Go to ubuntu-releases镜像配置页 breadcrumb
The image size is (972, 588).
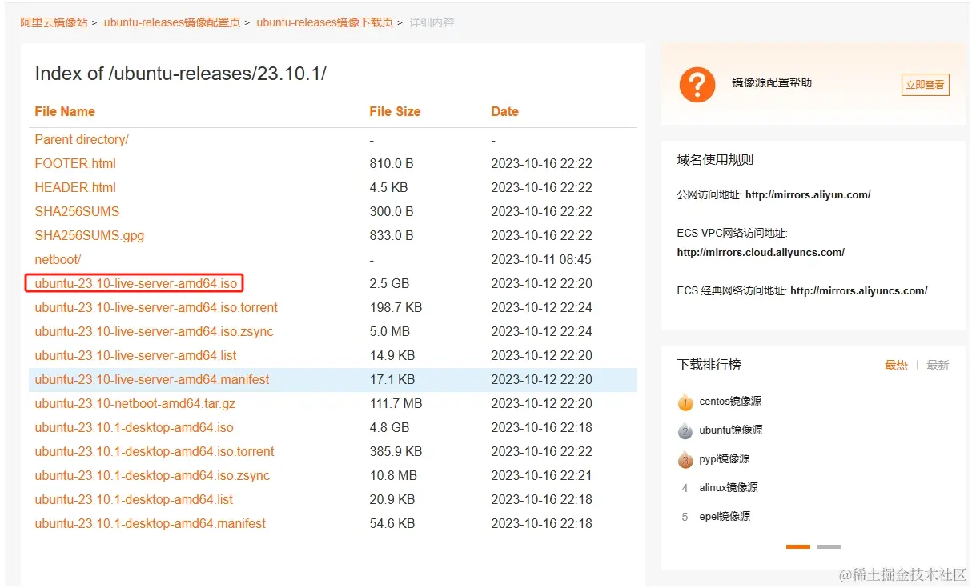pyautogui.click(x=172, y=22)
